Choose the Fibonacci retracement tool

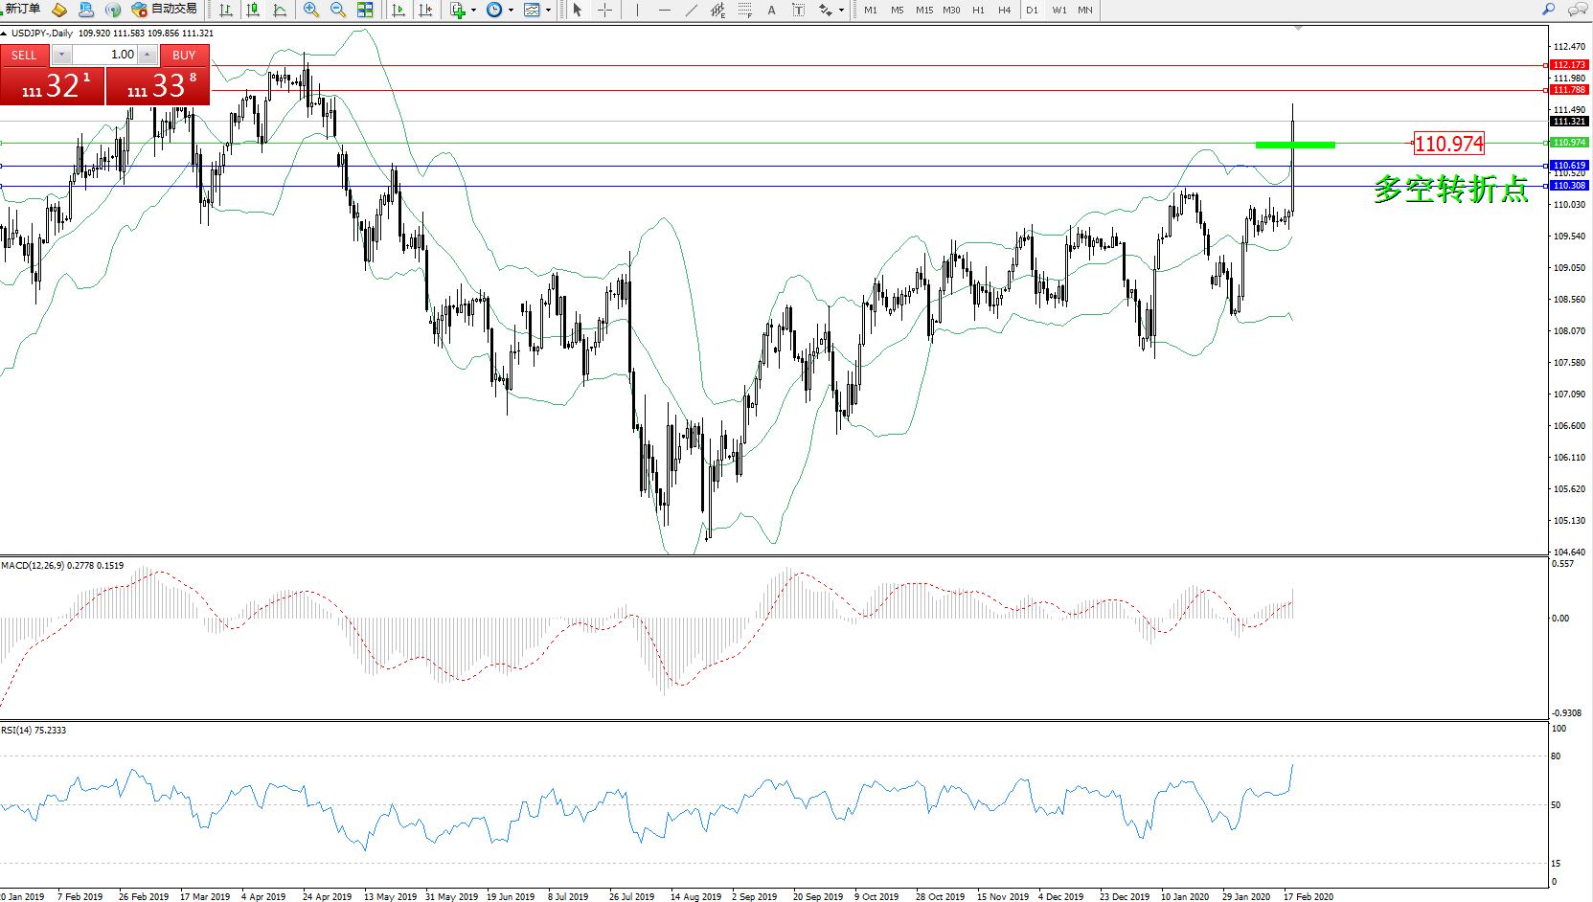coord(745,10)
